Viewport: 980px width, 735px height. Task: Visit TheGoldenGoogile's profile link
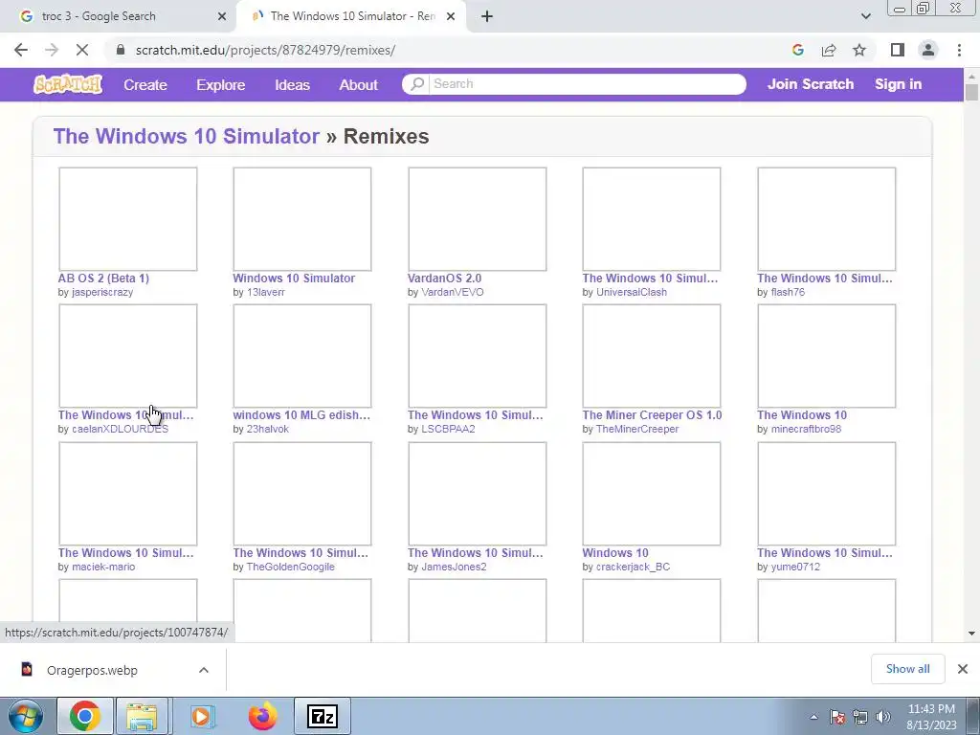[x=291, y=567]
